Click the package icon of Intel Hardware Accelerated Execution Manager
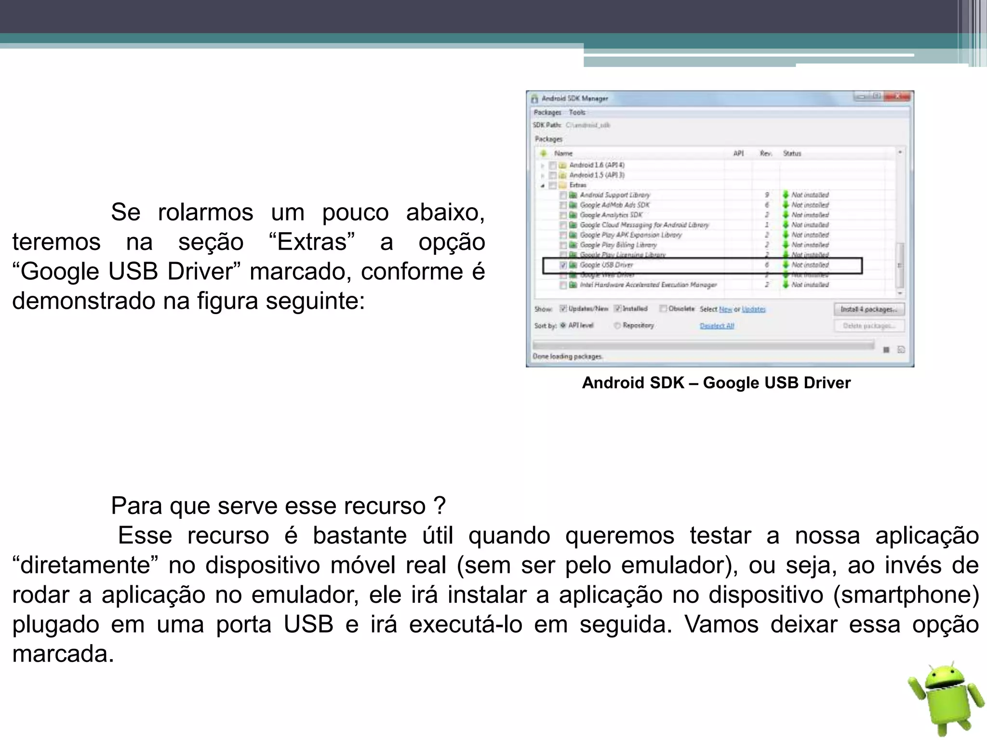Viewport: 987px width, 740px height. click(573, 285)
